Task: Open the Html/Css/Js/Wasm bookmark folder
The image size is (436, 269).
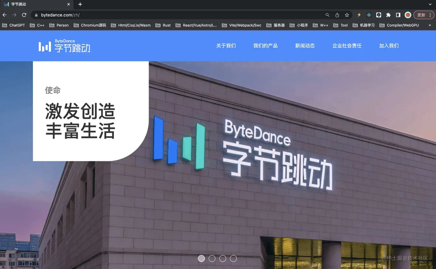Action: coord(131,25)
